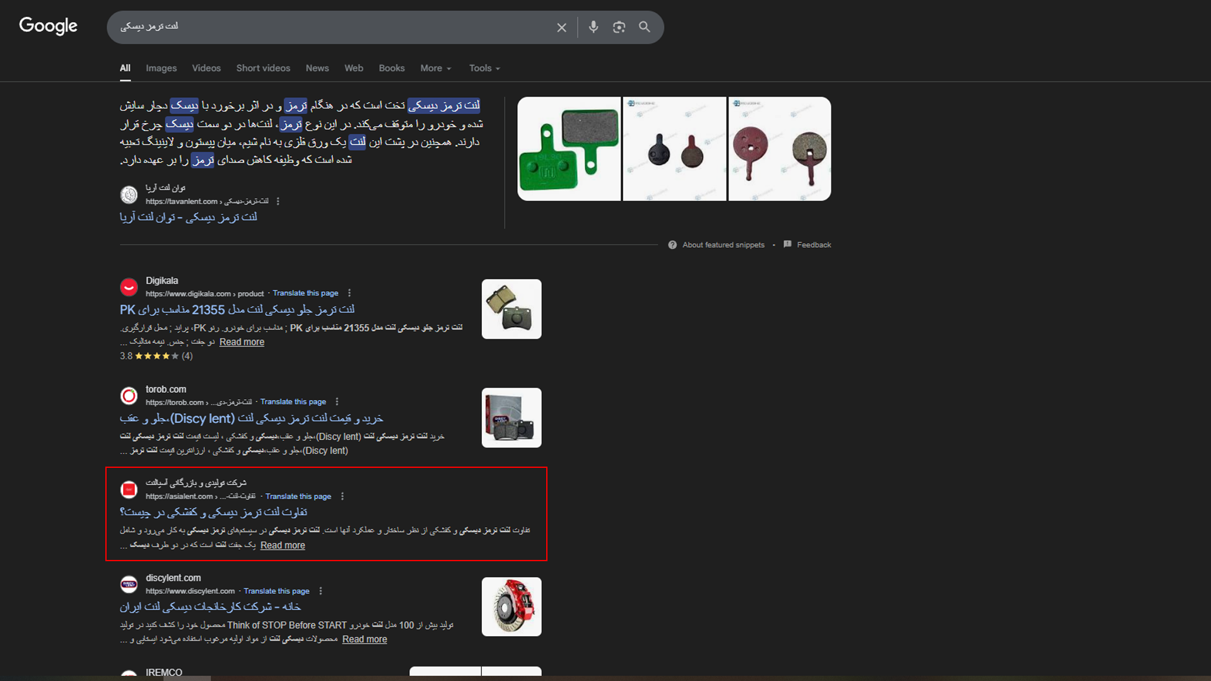The width and height of the screenshot is (1211, 681).
Task: Switch to the Videos tab
Action: coord(206,68)
